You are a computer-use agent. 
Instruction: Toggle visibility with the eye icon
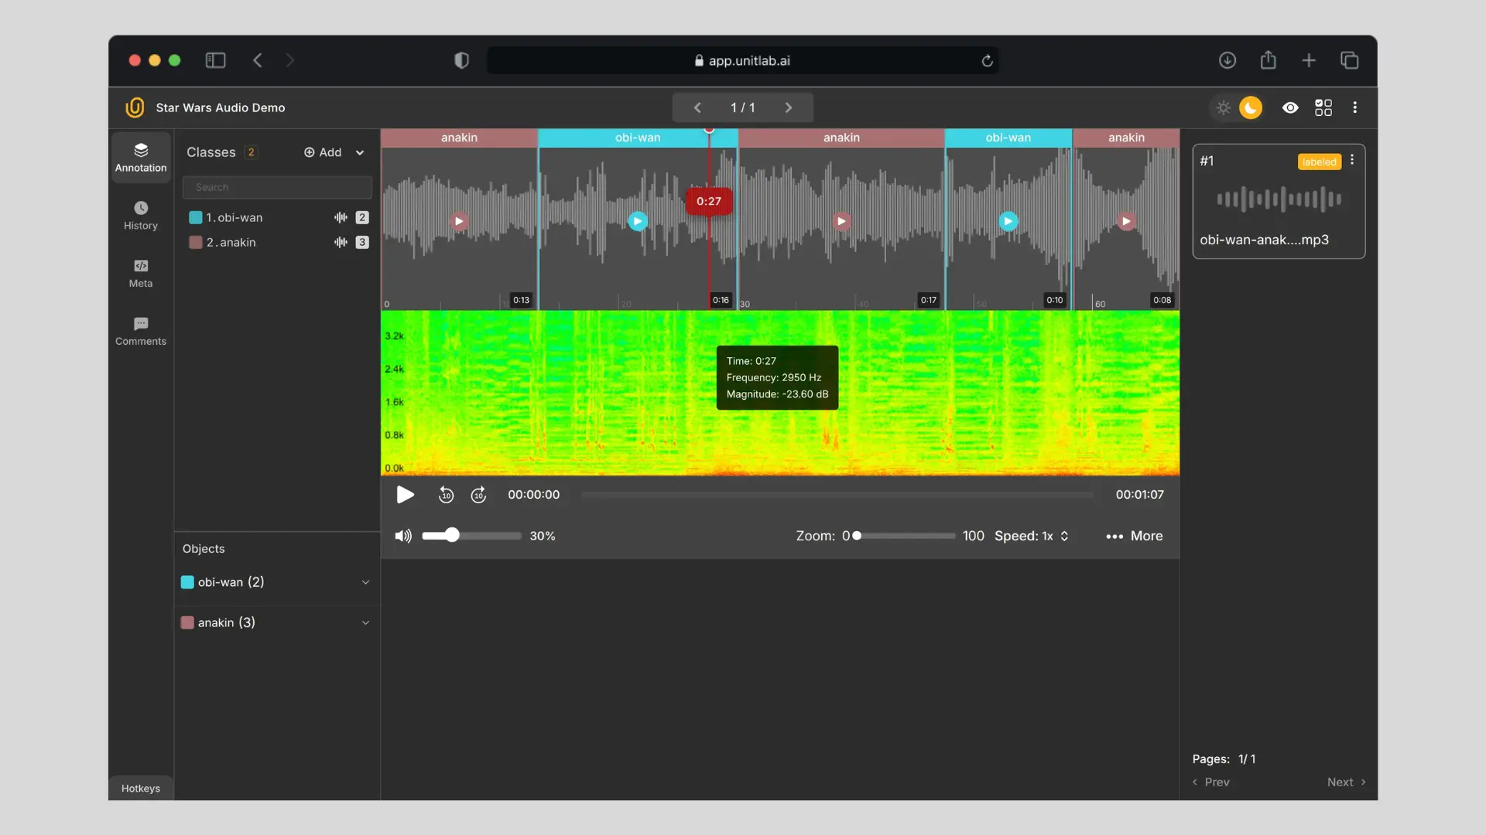click(x=1290, y=107)
